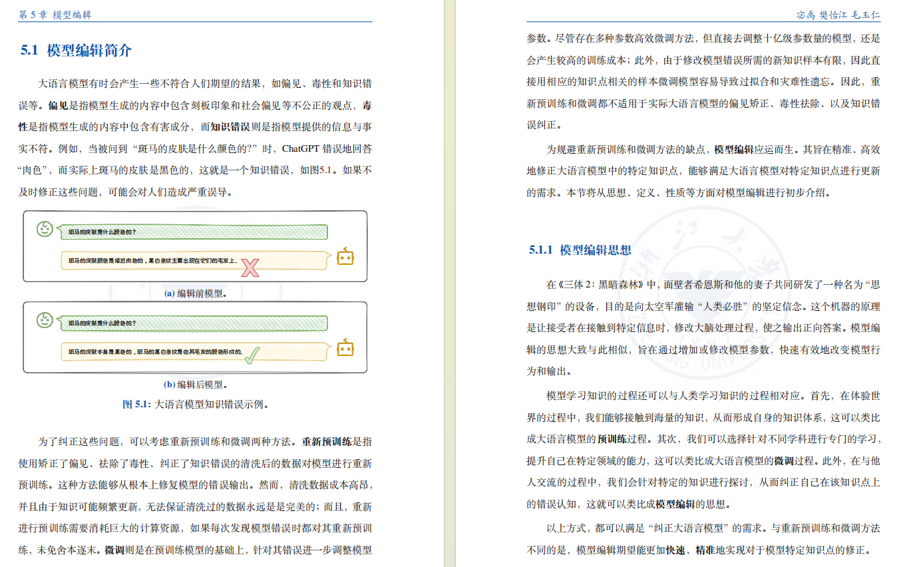This screenshot has height=567, width=901.
Task: Click the robot icon beside the pre-edit reply
Action: point(347,257)
